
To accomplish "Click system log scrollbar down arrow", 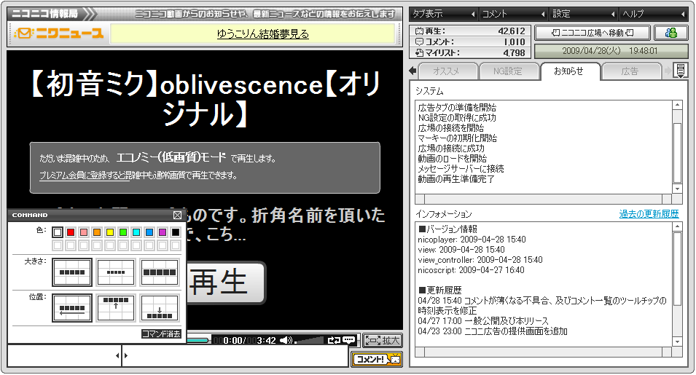I will (677, 189).
